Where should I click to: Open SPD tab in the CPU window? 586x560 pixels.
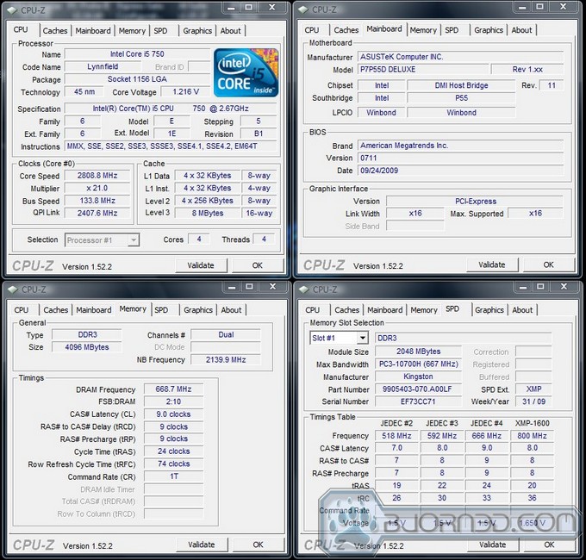[160, 31]
